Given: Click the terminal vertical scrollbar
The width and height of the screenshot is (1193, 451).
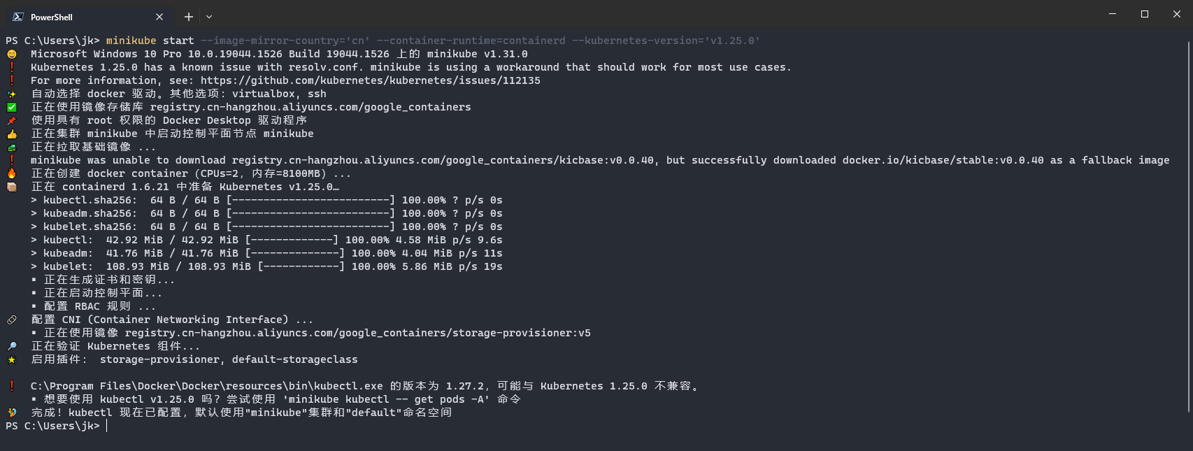Looking at the screenshot, I should tap(1188, 227).
